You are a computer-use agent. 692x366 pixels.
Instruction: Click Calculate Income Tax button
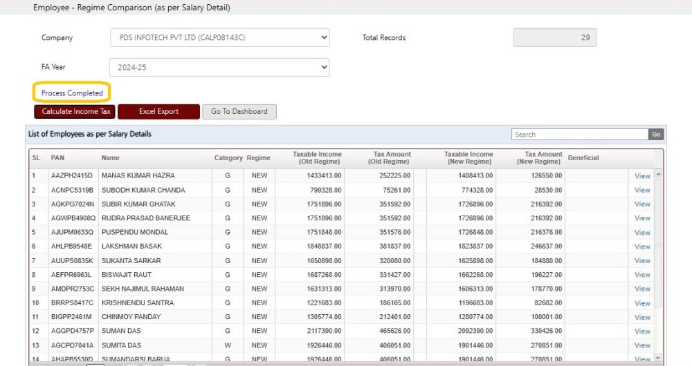point(75,111)
